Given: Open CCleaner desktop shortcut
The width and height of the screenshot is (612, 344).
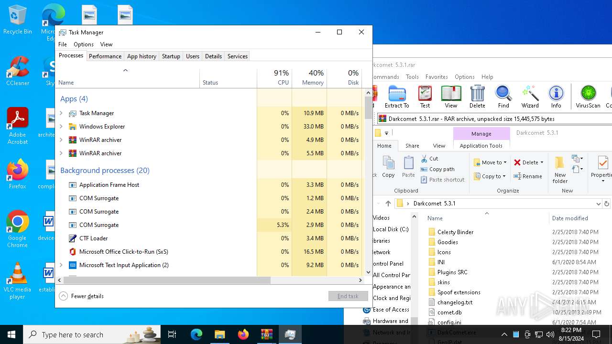Looking at the screenshot, I should (x=18, y=72).
